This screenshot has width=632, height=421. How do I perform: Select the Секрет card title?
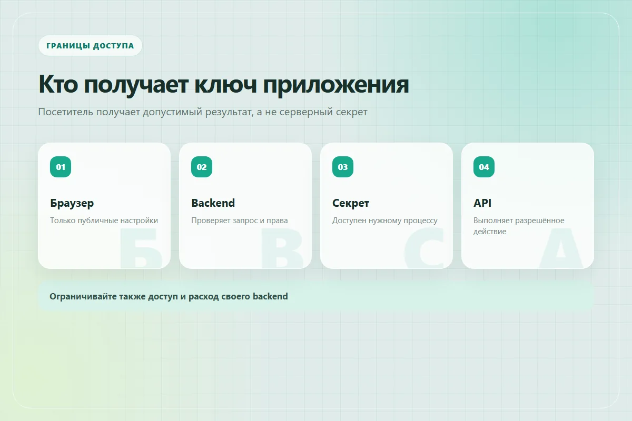click(x=351, y=203)
